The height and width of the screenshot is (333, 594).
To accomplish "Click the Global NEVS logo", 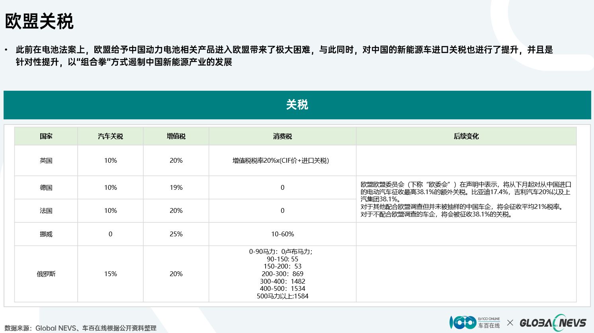I will tap(553, 323).
